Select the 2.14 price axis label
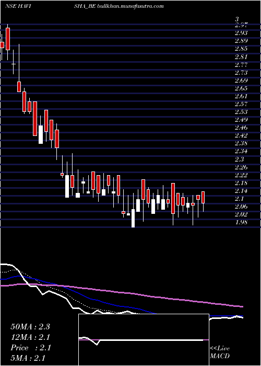261x366 pixels. [241, 191]
